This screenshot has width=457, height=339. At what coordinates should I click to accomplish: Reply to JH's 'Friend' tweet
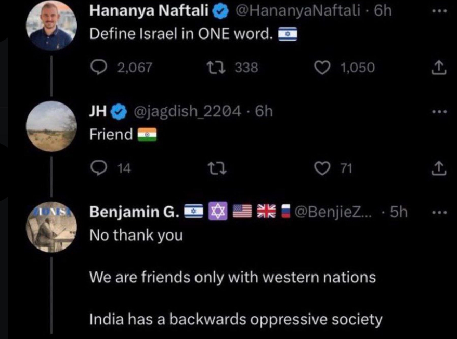click(99, 167)
